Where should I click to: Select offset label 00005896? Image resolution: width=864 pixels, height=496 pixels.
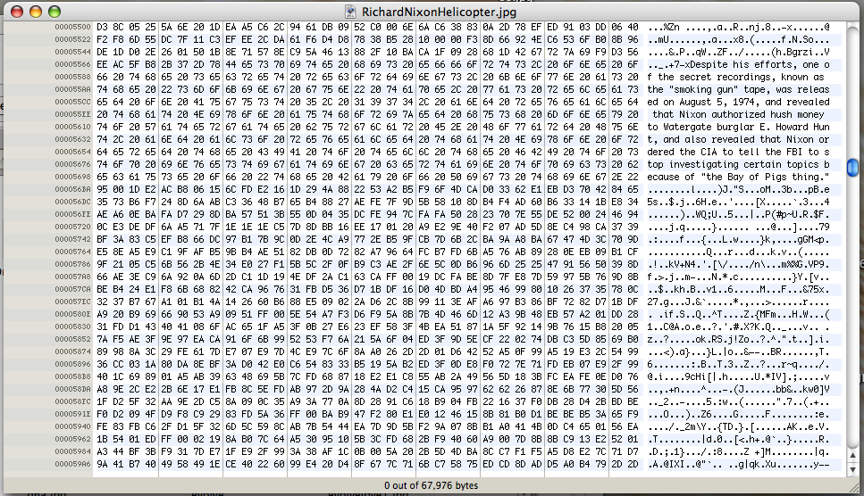click(x=72, y=363)
